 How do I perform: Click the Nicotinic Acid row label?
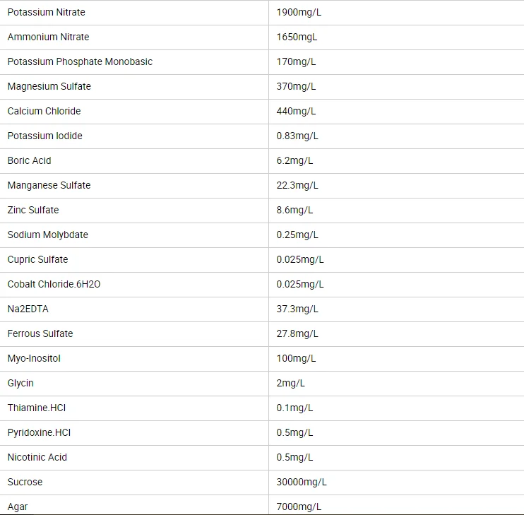tap(37, 457)
